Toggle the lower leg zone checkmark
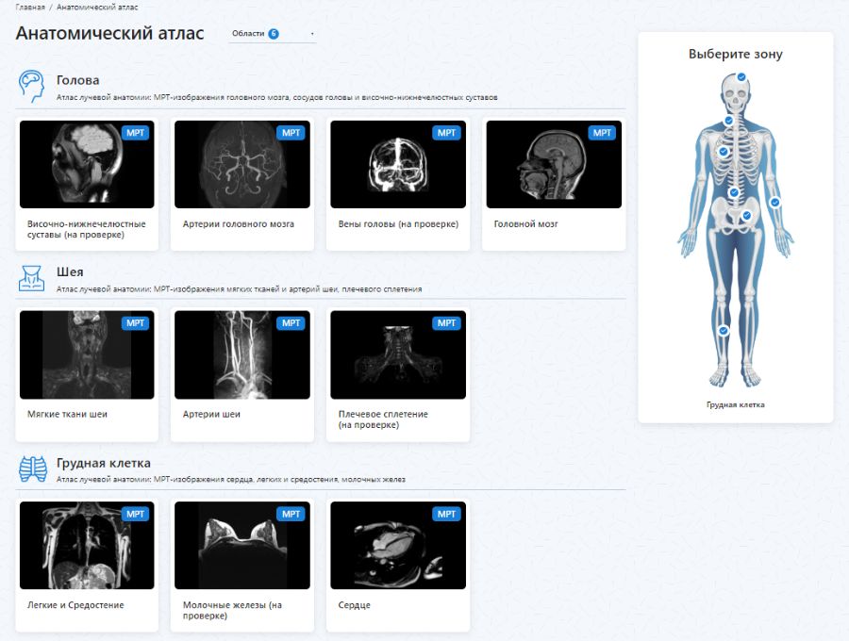 pos(723,331)
